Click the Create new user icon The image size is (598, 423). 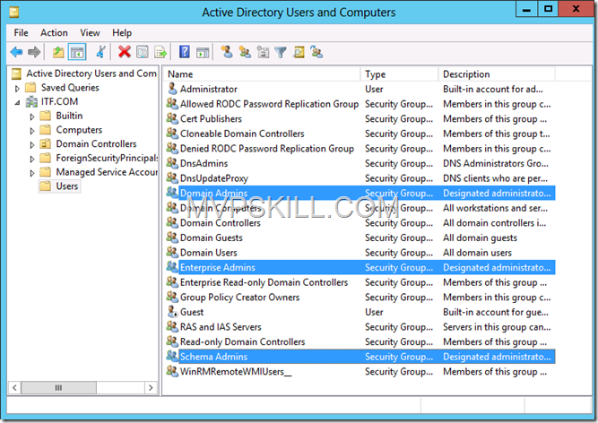point(227,52)
